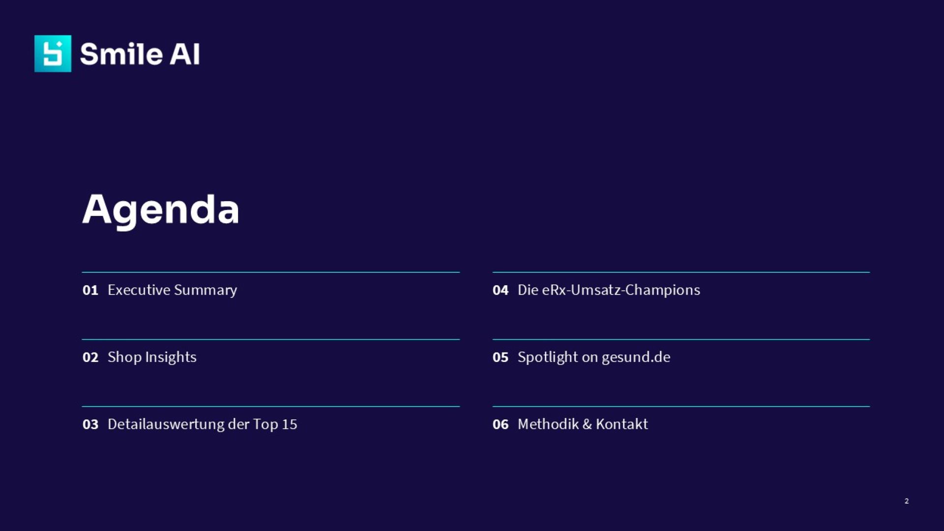The image size is (944, 531).
Task: Select the divider line above Shop Insights
Action: tap(270, 339)
